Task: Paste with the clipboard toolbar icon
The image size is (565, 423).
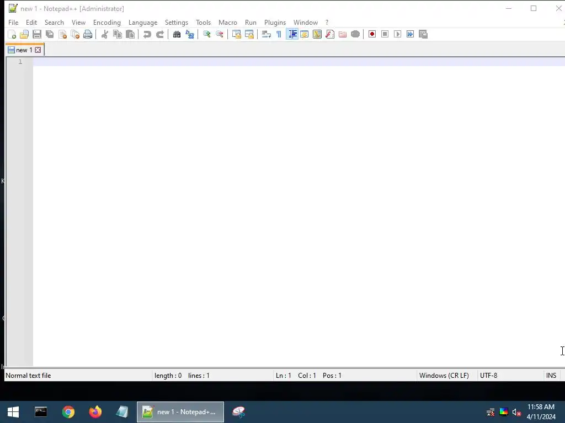Action: click(x=130, y=34)
